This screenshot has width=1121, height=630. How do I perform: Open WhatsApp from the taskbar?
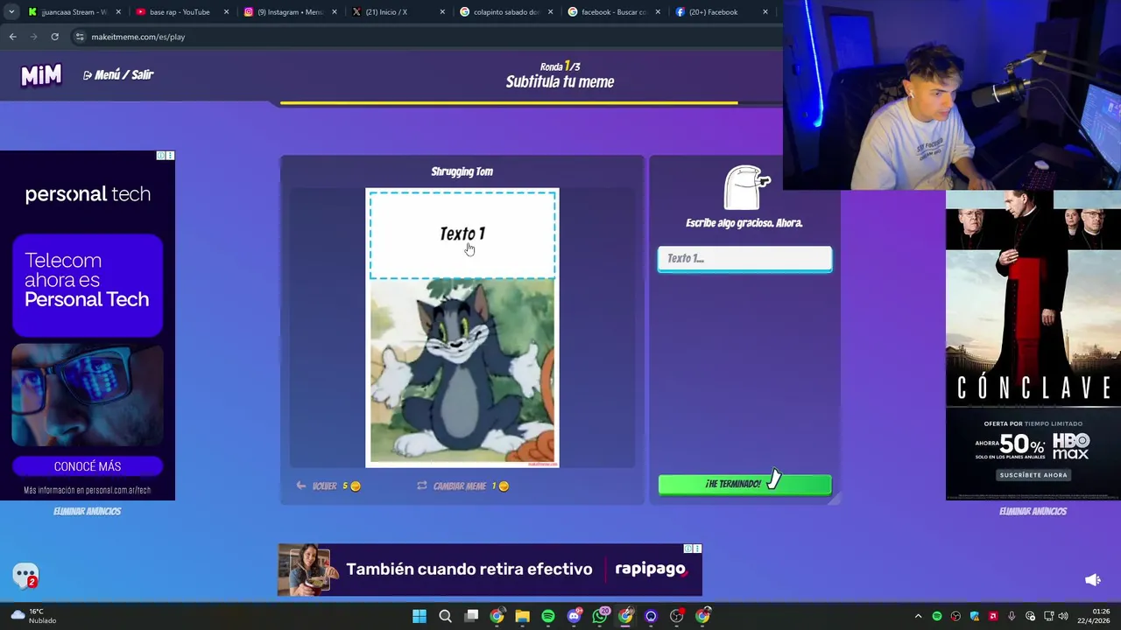(600, 616)
